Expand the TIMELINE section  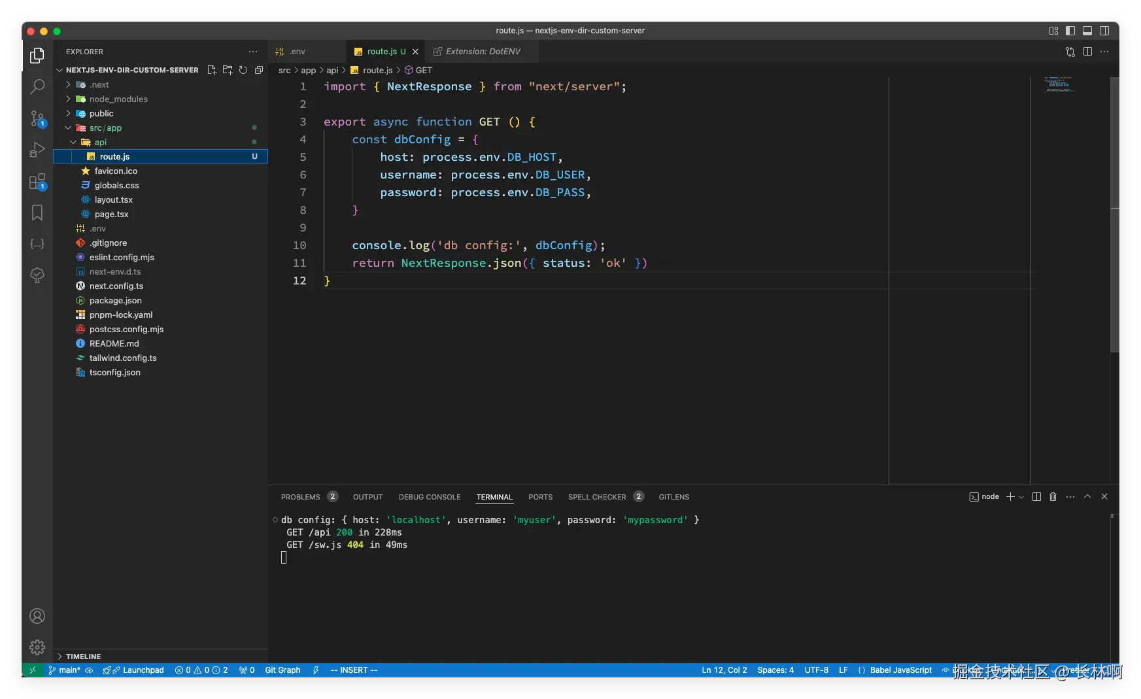click(x=83, y=656)
